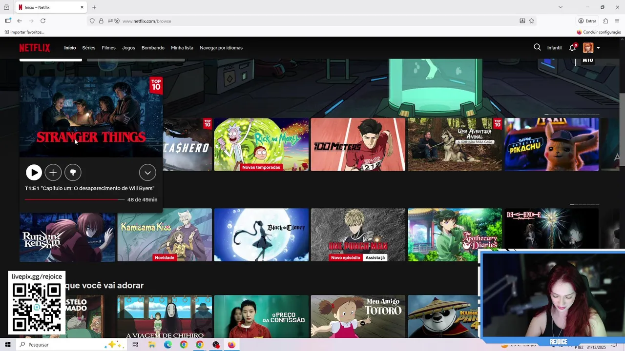The width and height of the screenshot is (625, 351).
Task: Open A Viagem de Chihiro card
Action: click(x=165, y=316)
